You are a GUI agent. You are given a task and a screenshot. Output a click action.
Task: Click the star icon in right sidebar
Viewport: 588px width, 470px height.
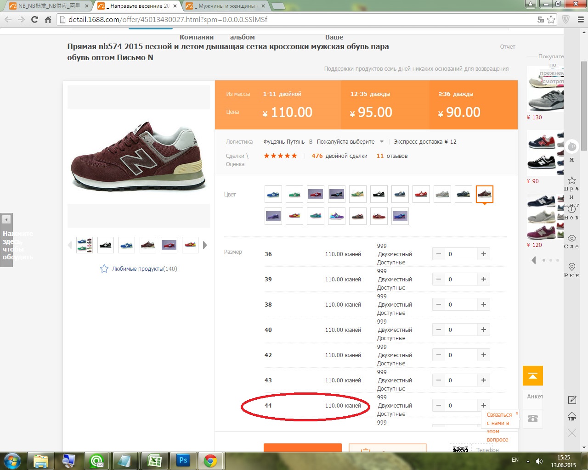click(572, 180)
